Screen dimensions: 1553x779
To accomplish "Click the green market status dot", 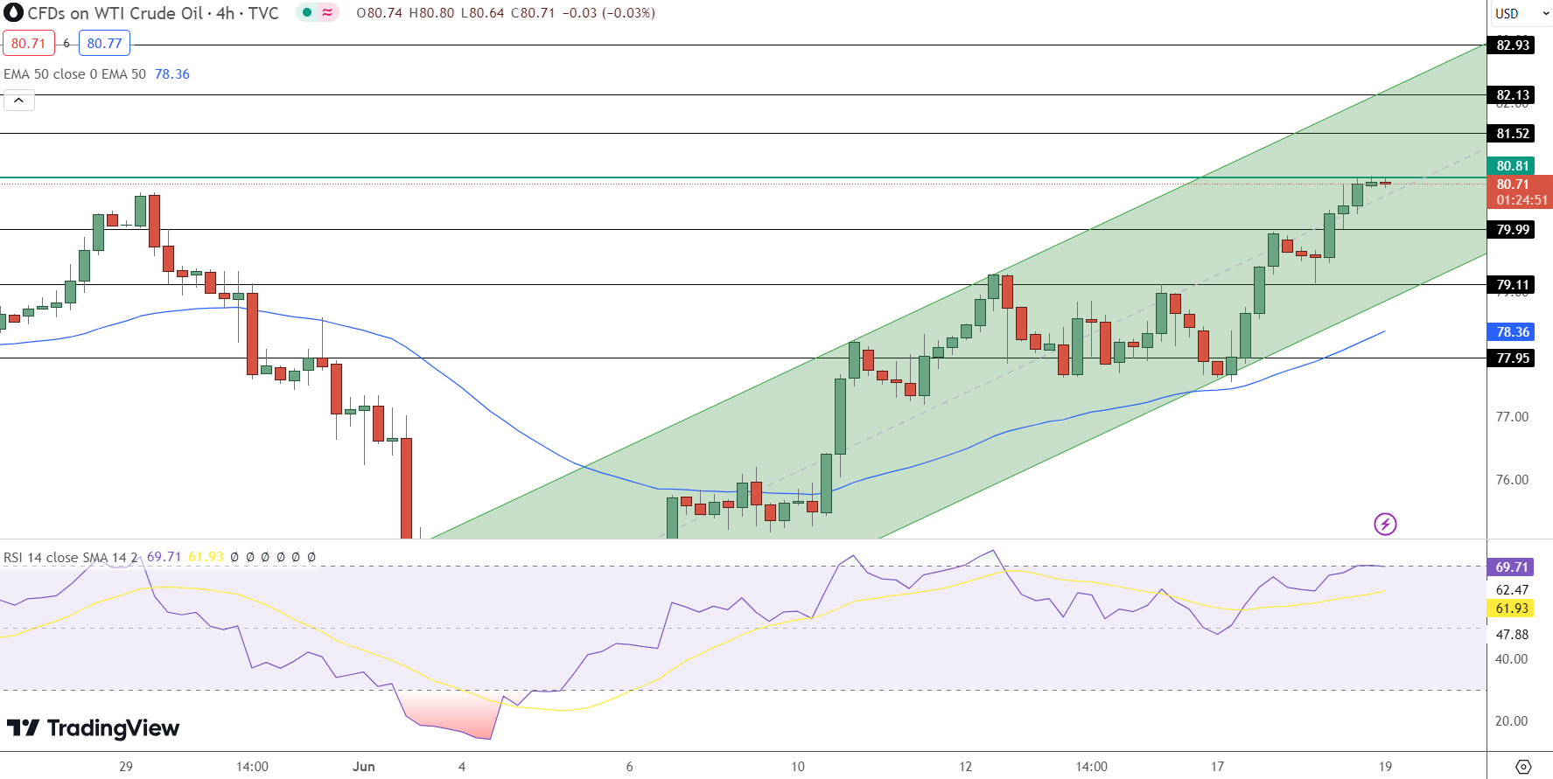I will pyautogui.click(x=307, y=13).
